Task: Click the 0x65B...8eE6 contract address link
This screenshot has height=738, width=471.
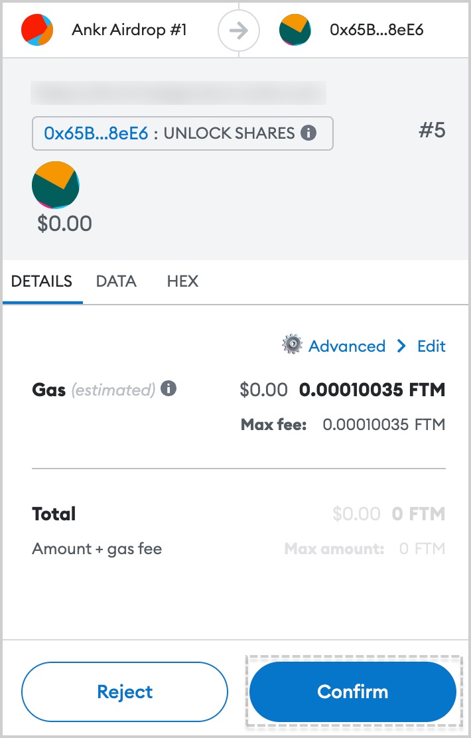Action: pyautogui.click(x=96, y=133)
